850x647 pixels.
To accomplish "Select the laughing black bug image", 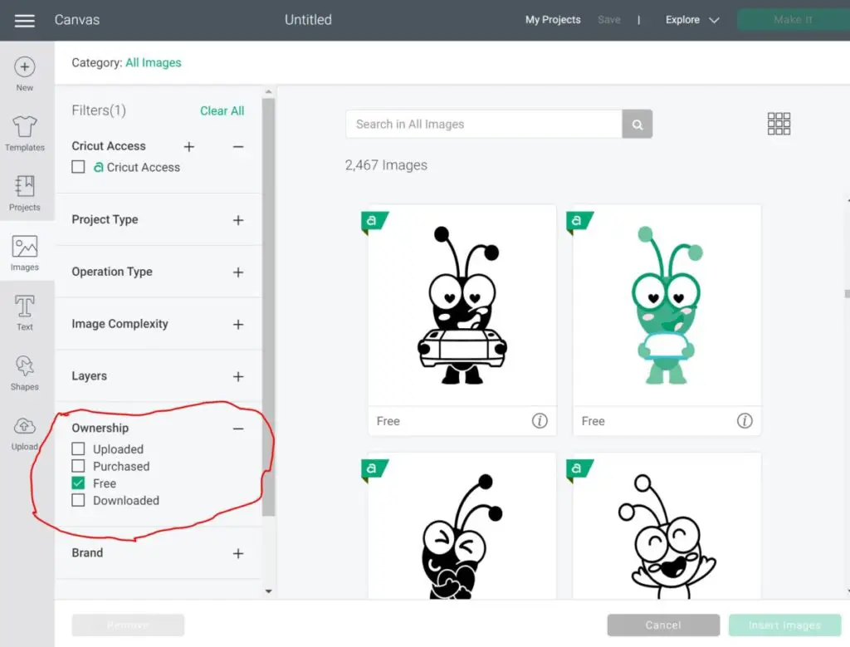I will [462, 526].
